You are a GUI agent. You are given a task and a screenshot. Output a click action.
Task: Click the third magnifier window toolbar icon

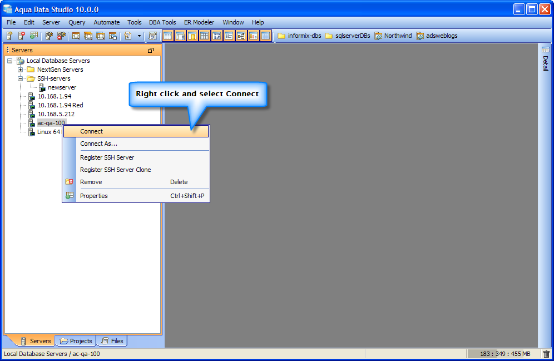point(100,36)
